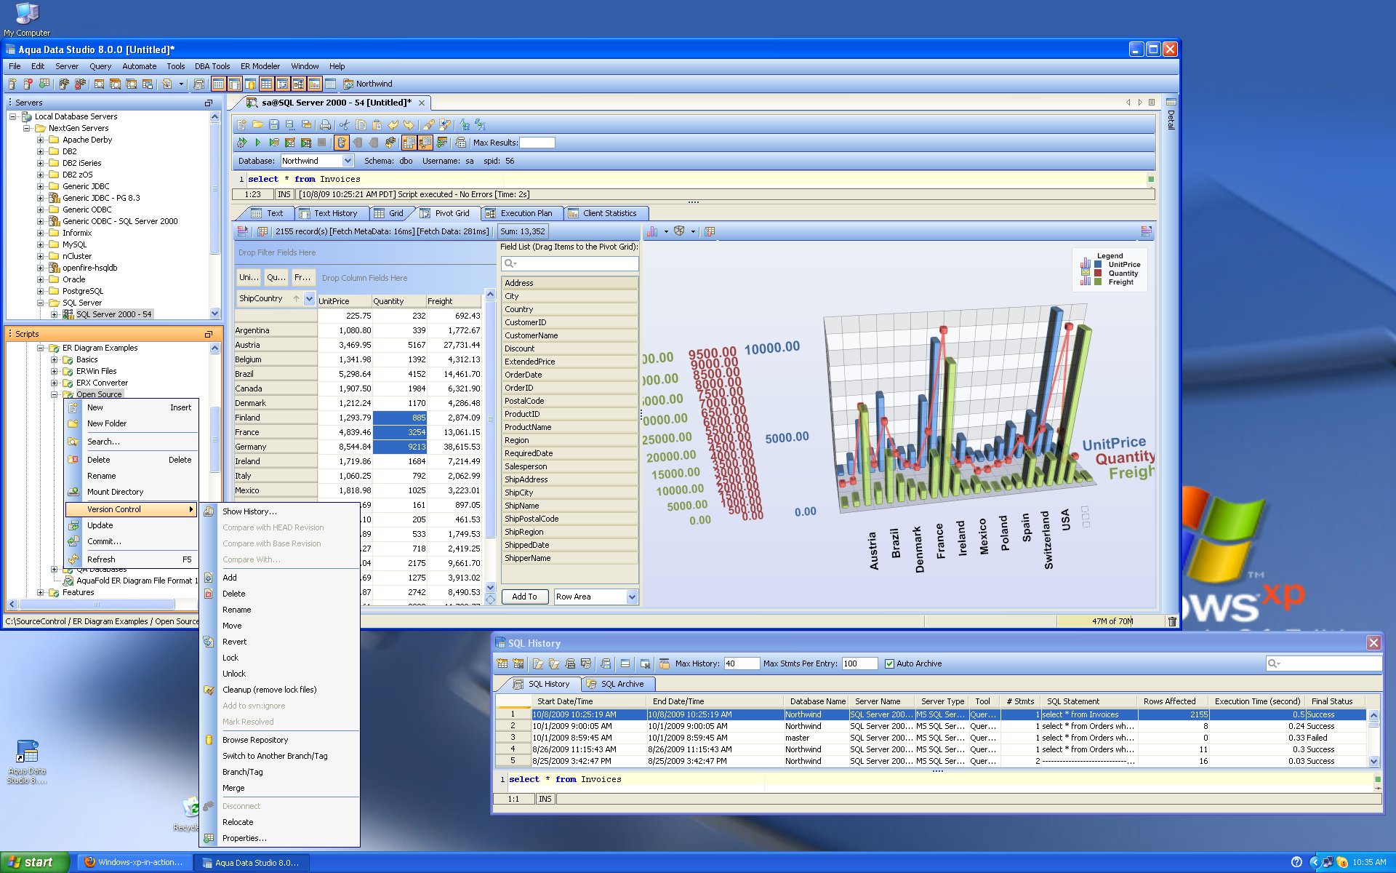
Task: Click the Freight legend color swatch
Action: click(x=1098, y=282)
